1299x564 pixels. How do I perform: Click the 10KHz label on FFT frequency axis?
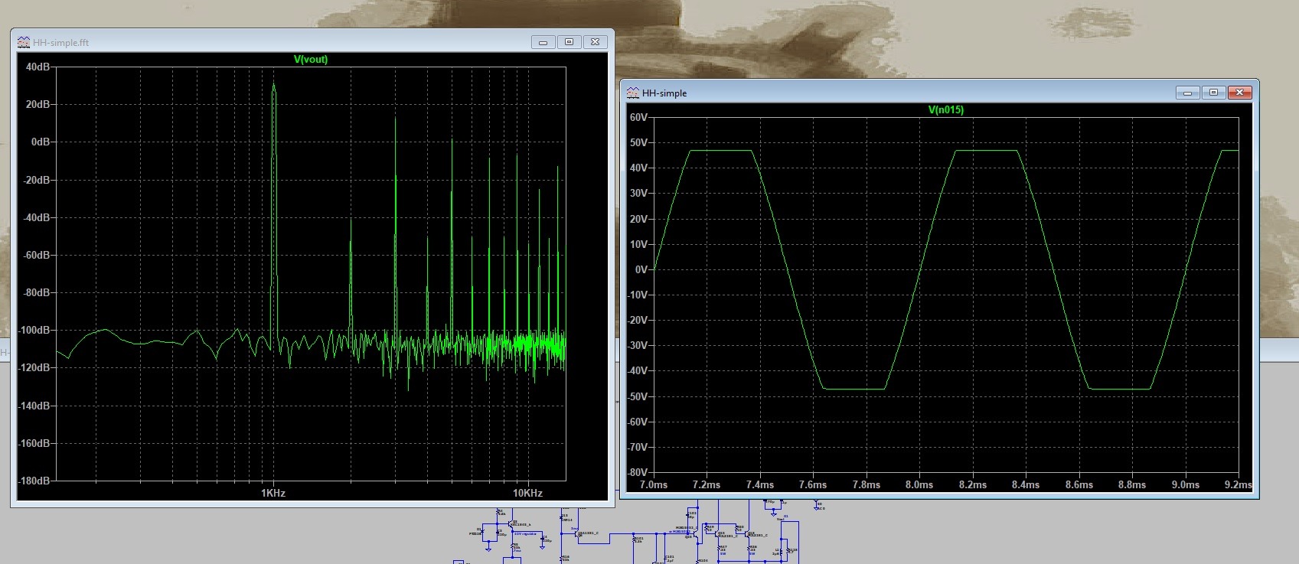527,493
